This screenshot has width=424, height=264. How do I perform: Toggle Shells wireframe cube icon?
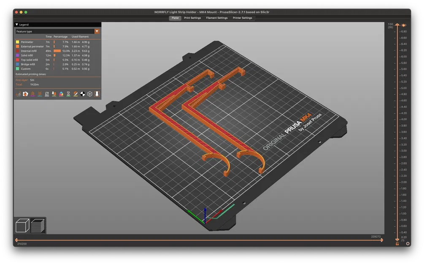90,94
